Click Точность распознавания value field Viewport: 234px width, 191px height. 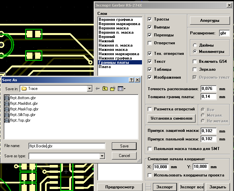pos(209,89)
